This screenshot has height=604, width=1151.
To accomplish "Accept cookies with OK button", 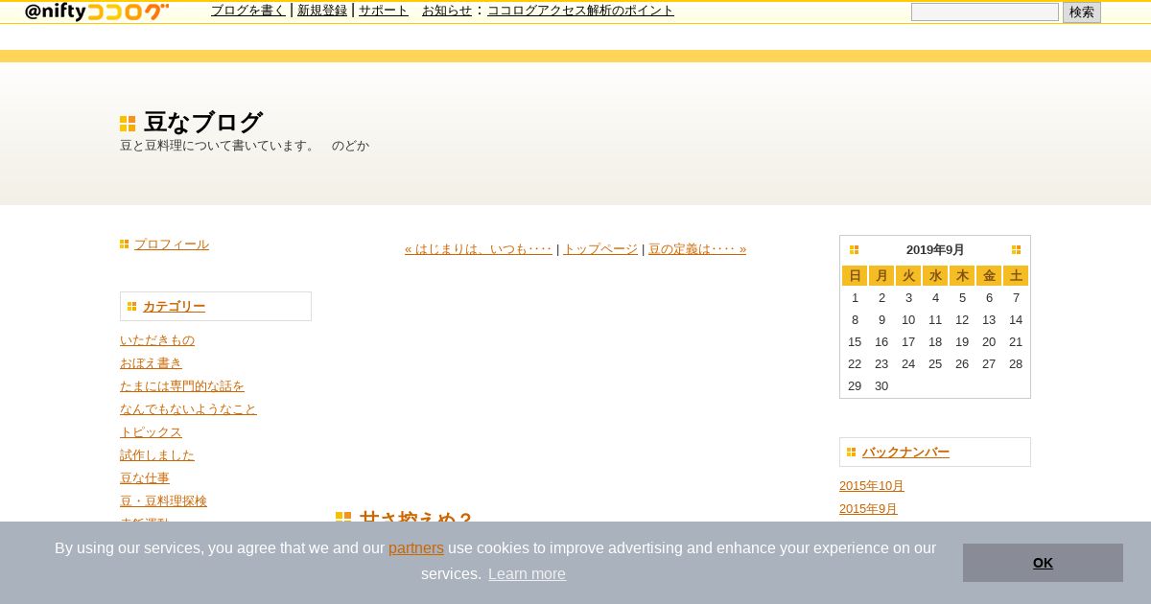I will 1043,563.
